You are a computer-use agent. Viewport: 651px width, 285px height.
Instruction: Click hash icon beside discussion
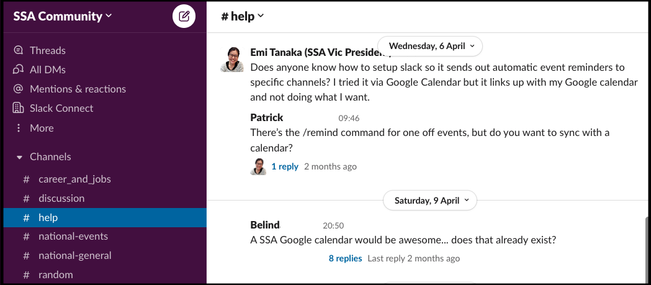tap(26, 198)
